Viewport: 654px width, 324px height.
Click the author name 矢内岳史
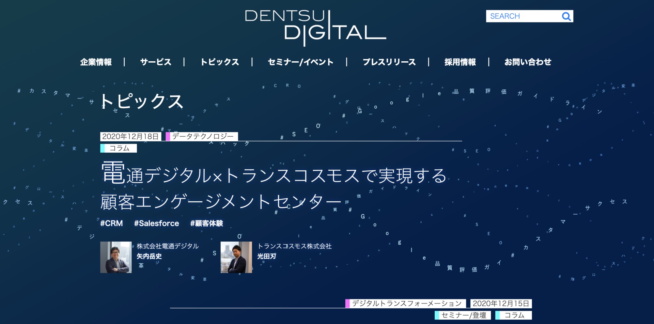click(x=149, y=256)
